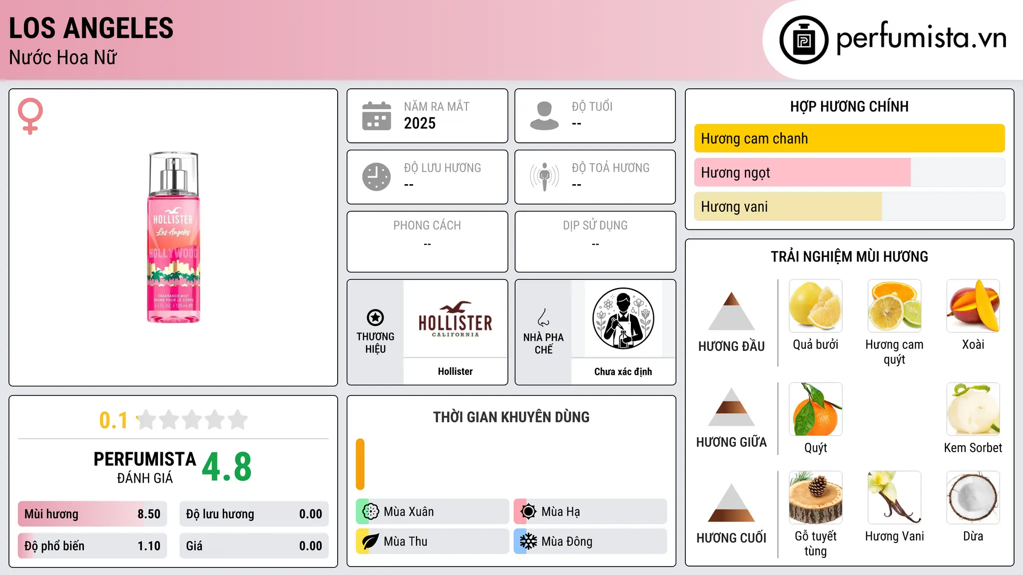The image size is (1023, 575).
Task: Open the Hollister brand name link
Action: tap(455, 371)
